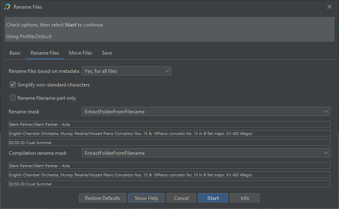Go to the Save tab
This screenshot has height=209, width=339.
pos(107,53)
